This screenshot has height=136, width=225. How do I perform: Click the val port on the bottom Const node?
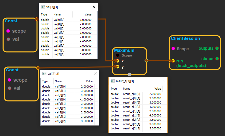[9, 88]
